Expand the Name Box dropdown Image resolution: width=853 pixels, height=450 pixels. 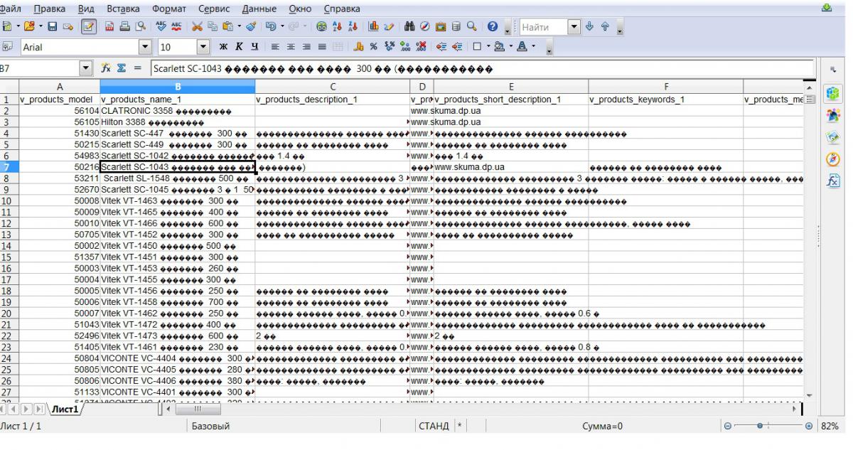[x=87, y=69]
